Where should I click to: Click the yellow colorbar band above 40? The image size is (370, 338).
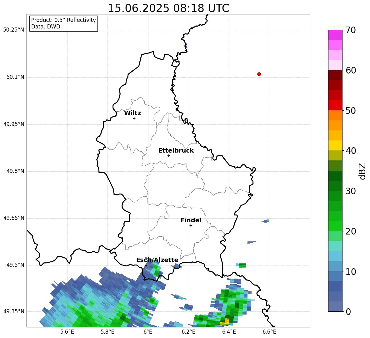335,145
